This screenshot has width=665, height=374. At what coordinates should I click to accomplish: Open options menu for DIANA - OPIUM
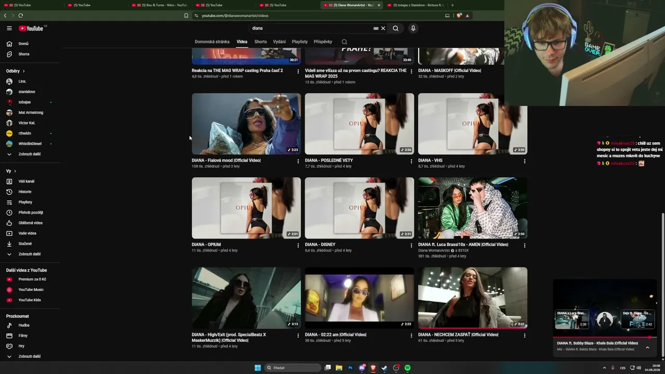pos(298,245)
